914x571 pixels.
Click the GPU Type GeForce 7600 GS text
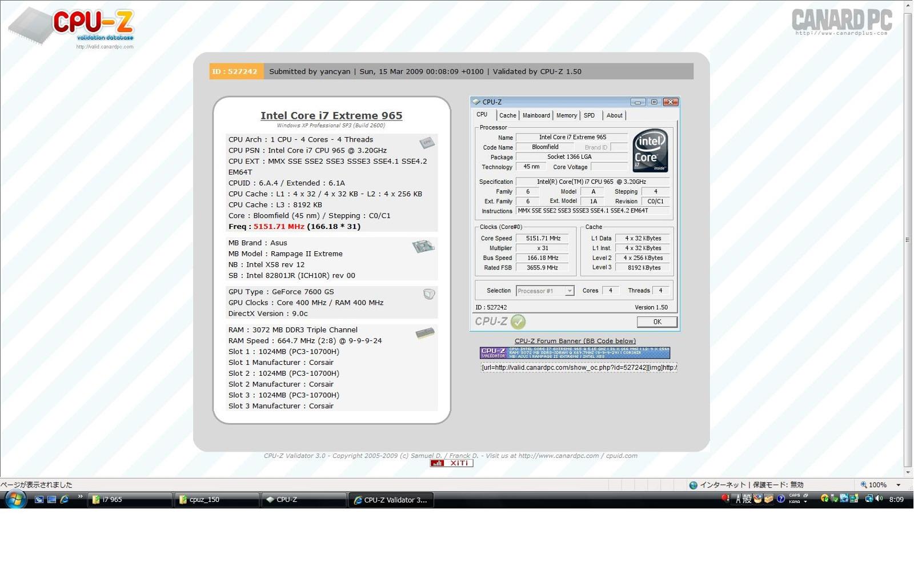(x=281, y=292)
